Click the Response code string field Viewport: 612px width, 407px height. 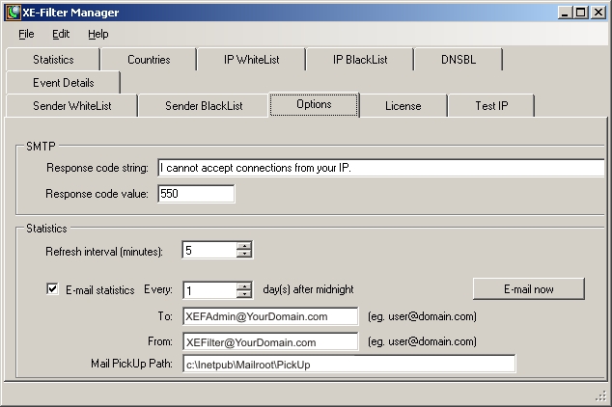click(x=381, y=168)
